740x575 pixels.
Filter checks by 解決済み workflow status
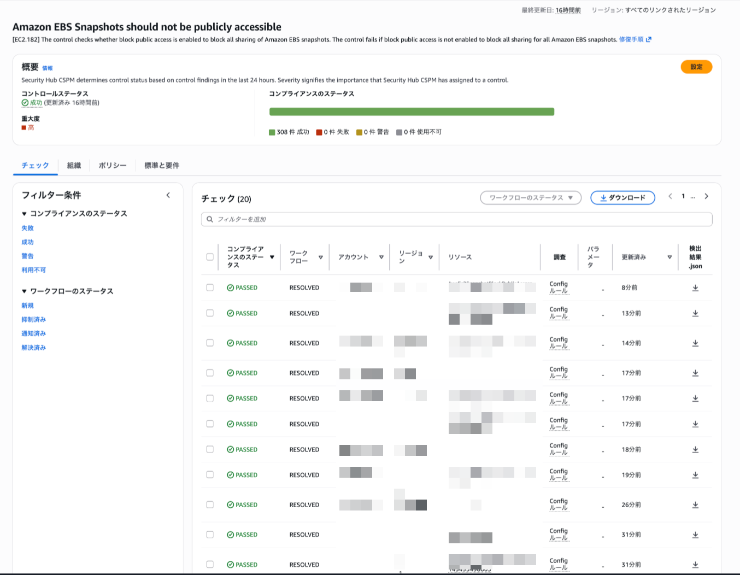point(33,348)
